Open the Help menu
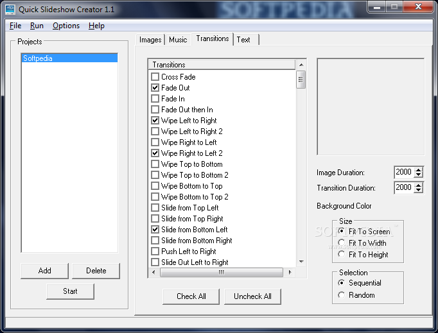Screen dimensions: 438x333 pos(96,26)
